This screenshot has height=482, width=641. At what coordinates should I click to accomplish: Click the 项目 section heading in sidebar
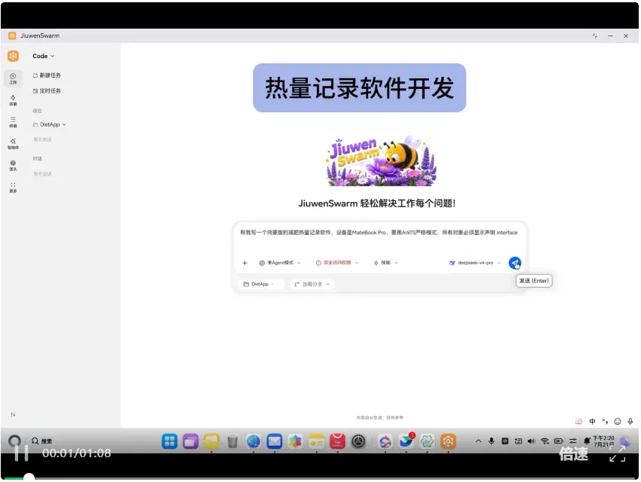tap(37, 111)
